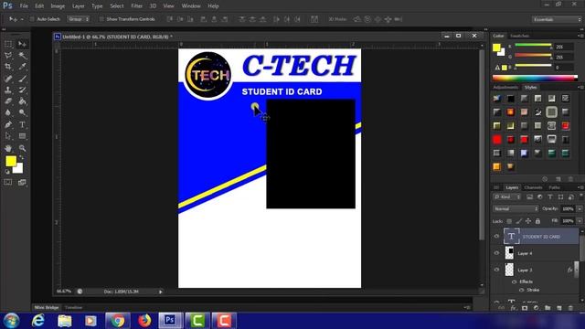Click the color spectrum ramp in Color panel
Viewport: 585px width, 329px height.
pos(535,78)
